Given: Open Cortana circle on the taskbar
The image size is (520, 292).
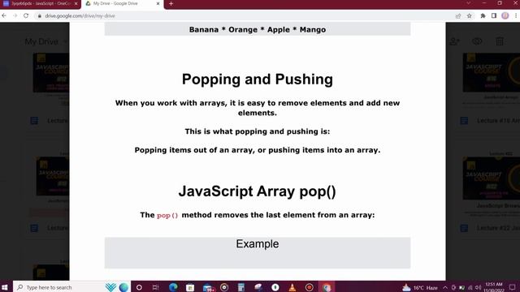Looking at the screenshot, I should 139,287.
